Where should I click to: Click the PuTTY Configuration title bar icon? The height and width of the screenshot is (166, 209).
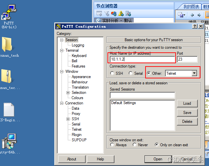59,26
